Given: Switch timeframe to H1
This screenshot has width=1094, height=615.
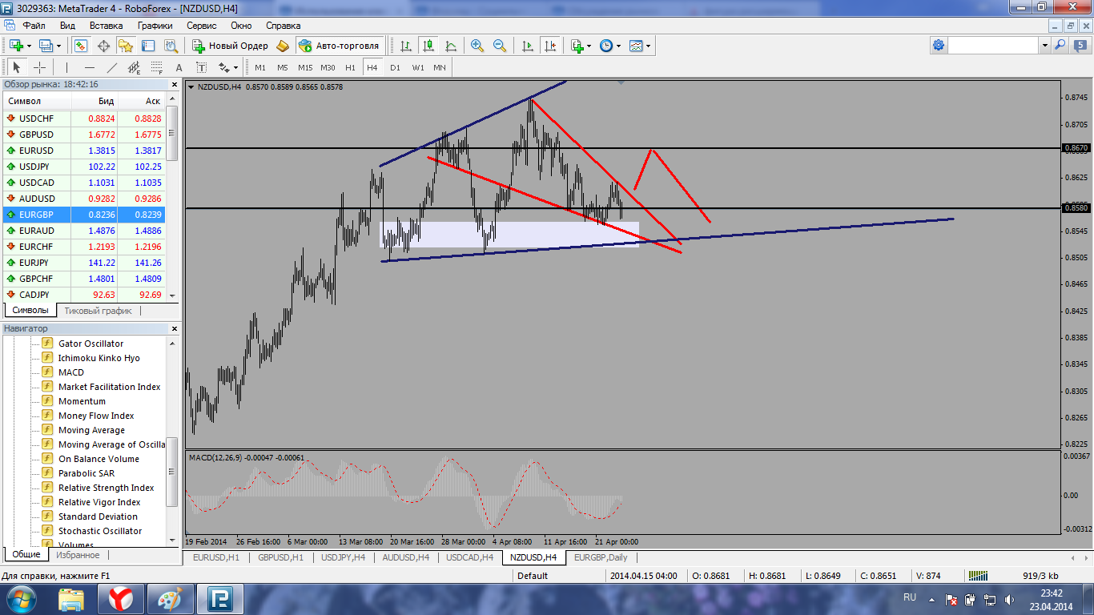Looking at the screenshot, I should 350,67.
